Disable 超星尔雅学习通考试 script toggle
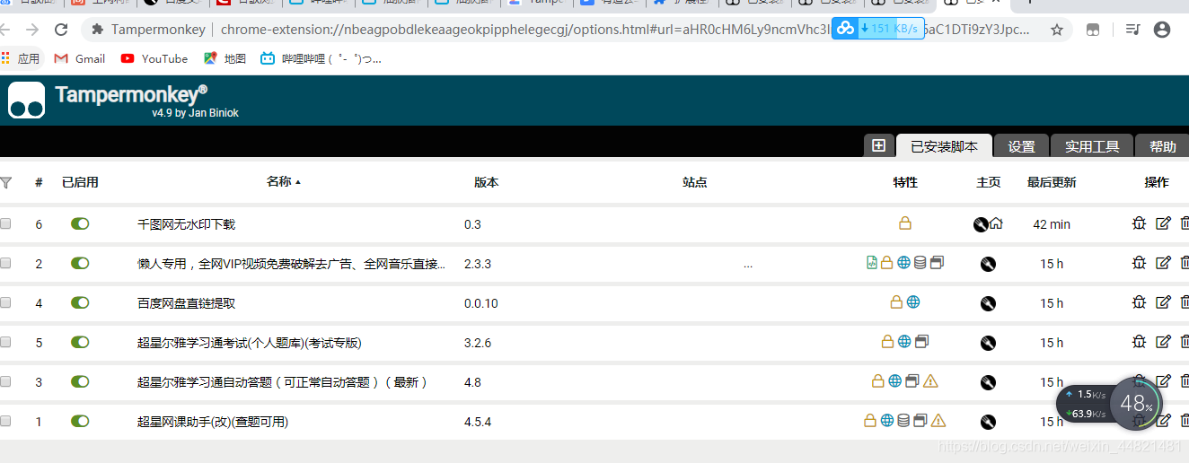 (80, 342)
